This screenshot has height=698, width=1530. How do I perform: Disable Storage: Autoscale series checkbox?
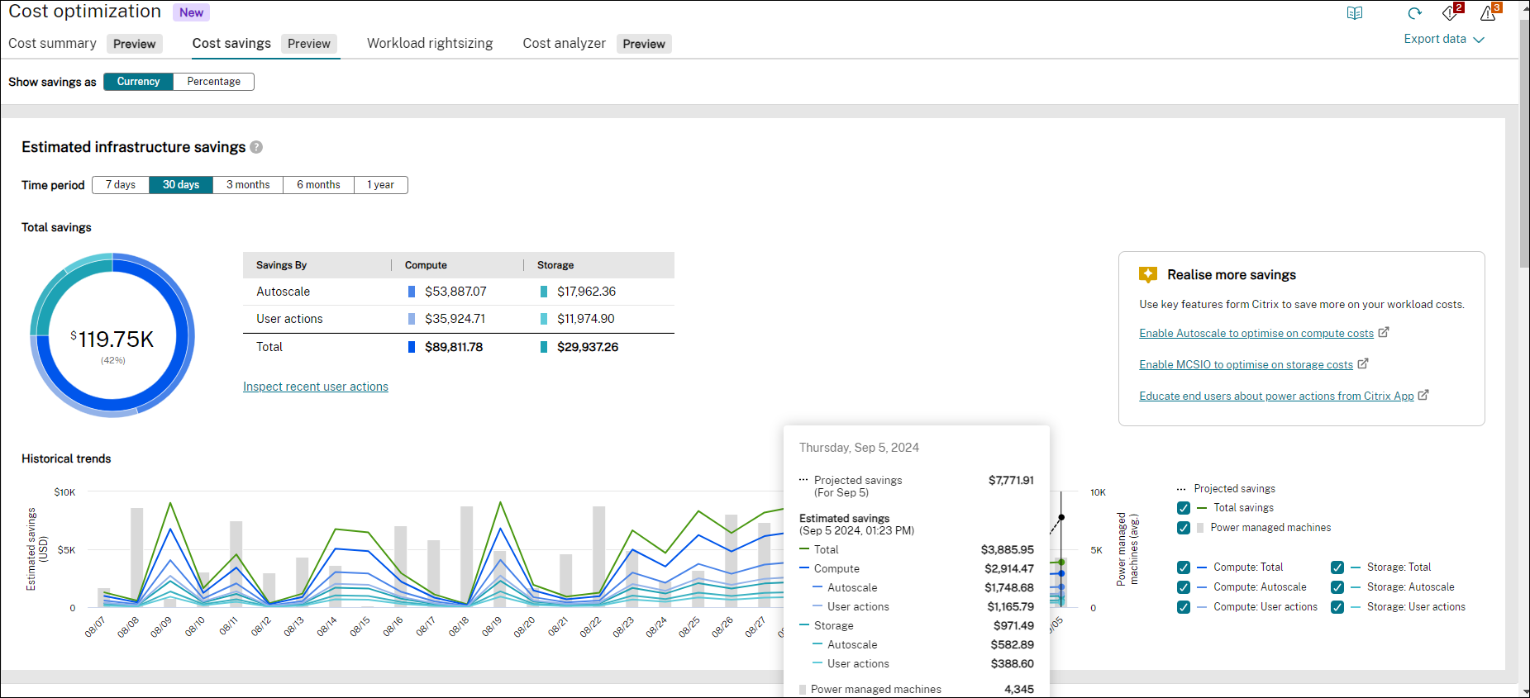click(x=1337, y=587)
